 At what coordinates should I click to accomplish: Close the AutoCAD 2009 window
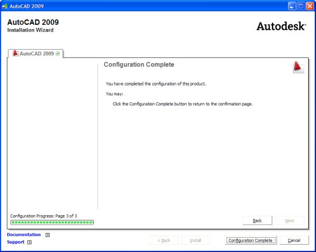click(x=310, y=6)
